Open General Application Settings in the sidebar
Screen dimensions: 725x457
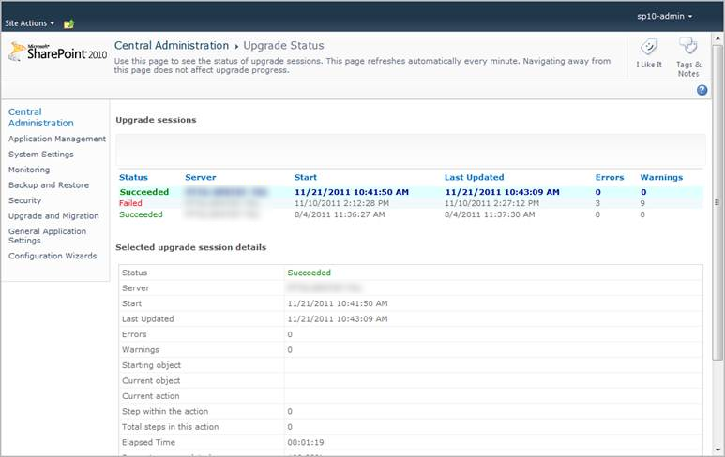47,235
